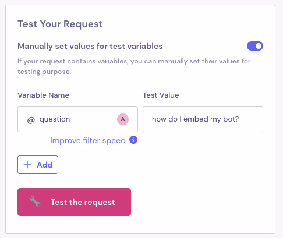The width and height of the screenshot is (283, 238).
Task: Click the Variable Name column label
Action: 43,95
